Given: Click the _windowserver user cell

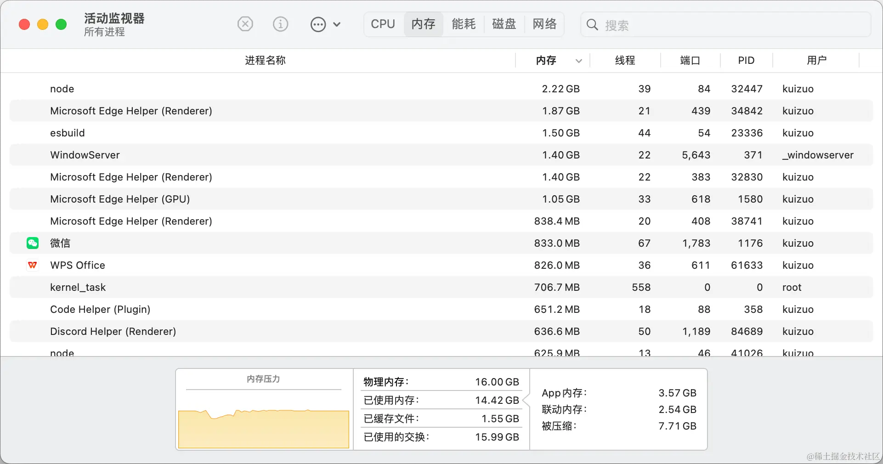Looking at the screenshot, I should click(818, 155).
